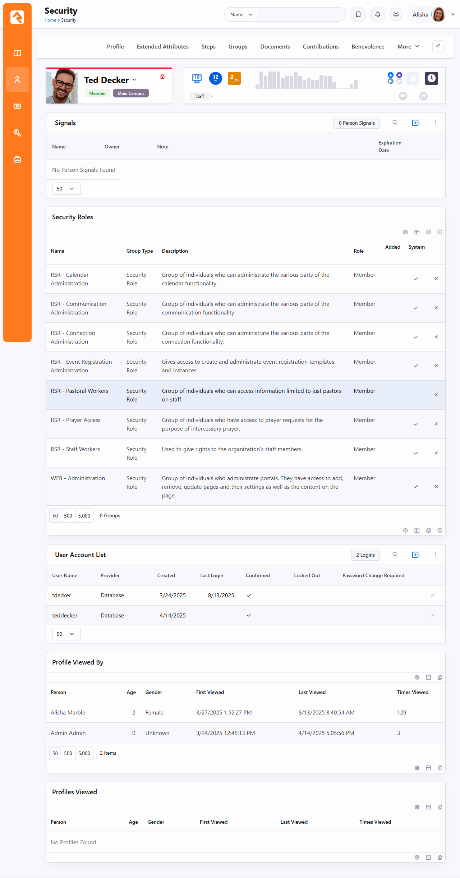Click the lock icon next to Ted Decker
The image size is (460, 878).
[x=162, y=77]
